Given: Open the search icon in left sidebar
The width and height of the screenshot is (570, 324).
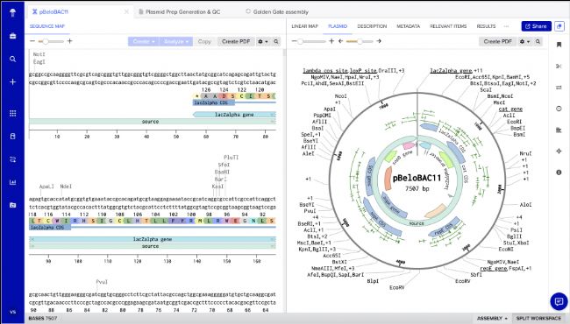Looking at the screenshot, I should click(13, 59).
